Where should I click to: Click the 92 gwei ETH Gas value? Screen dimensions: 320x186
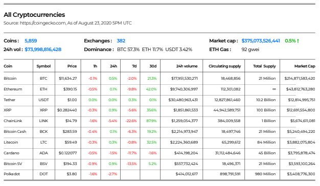pos(250,50)
